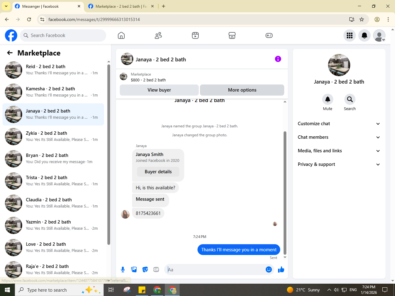Open the Love · 2 bed 2 bath chat
Image resolution: width=395 pixels, height=296 pixels.
(53, 248)
